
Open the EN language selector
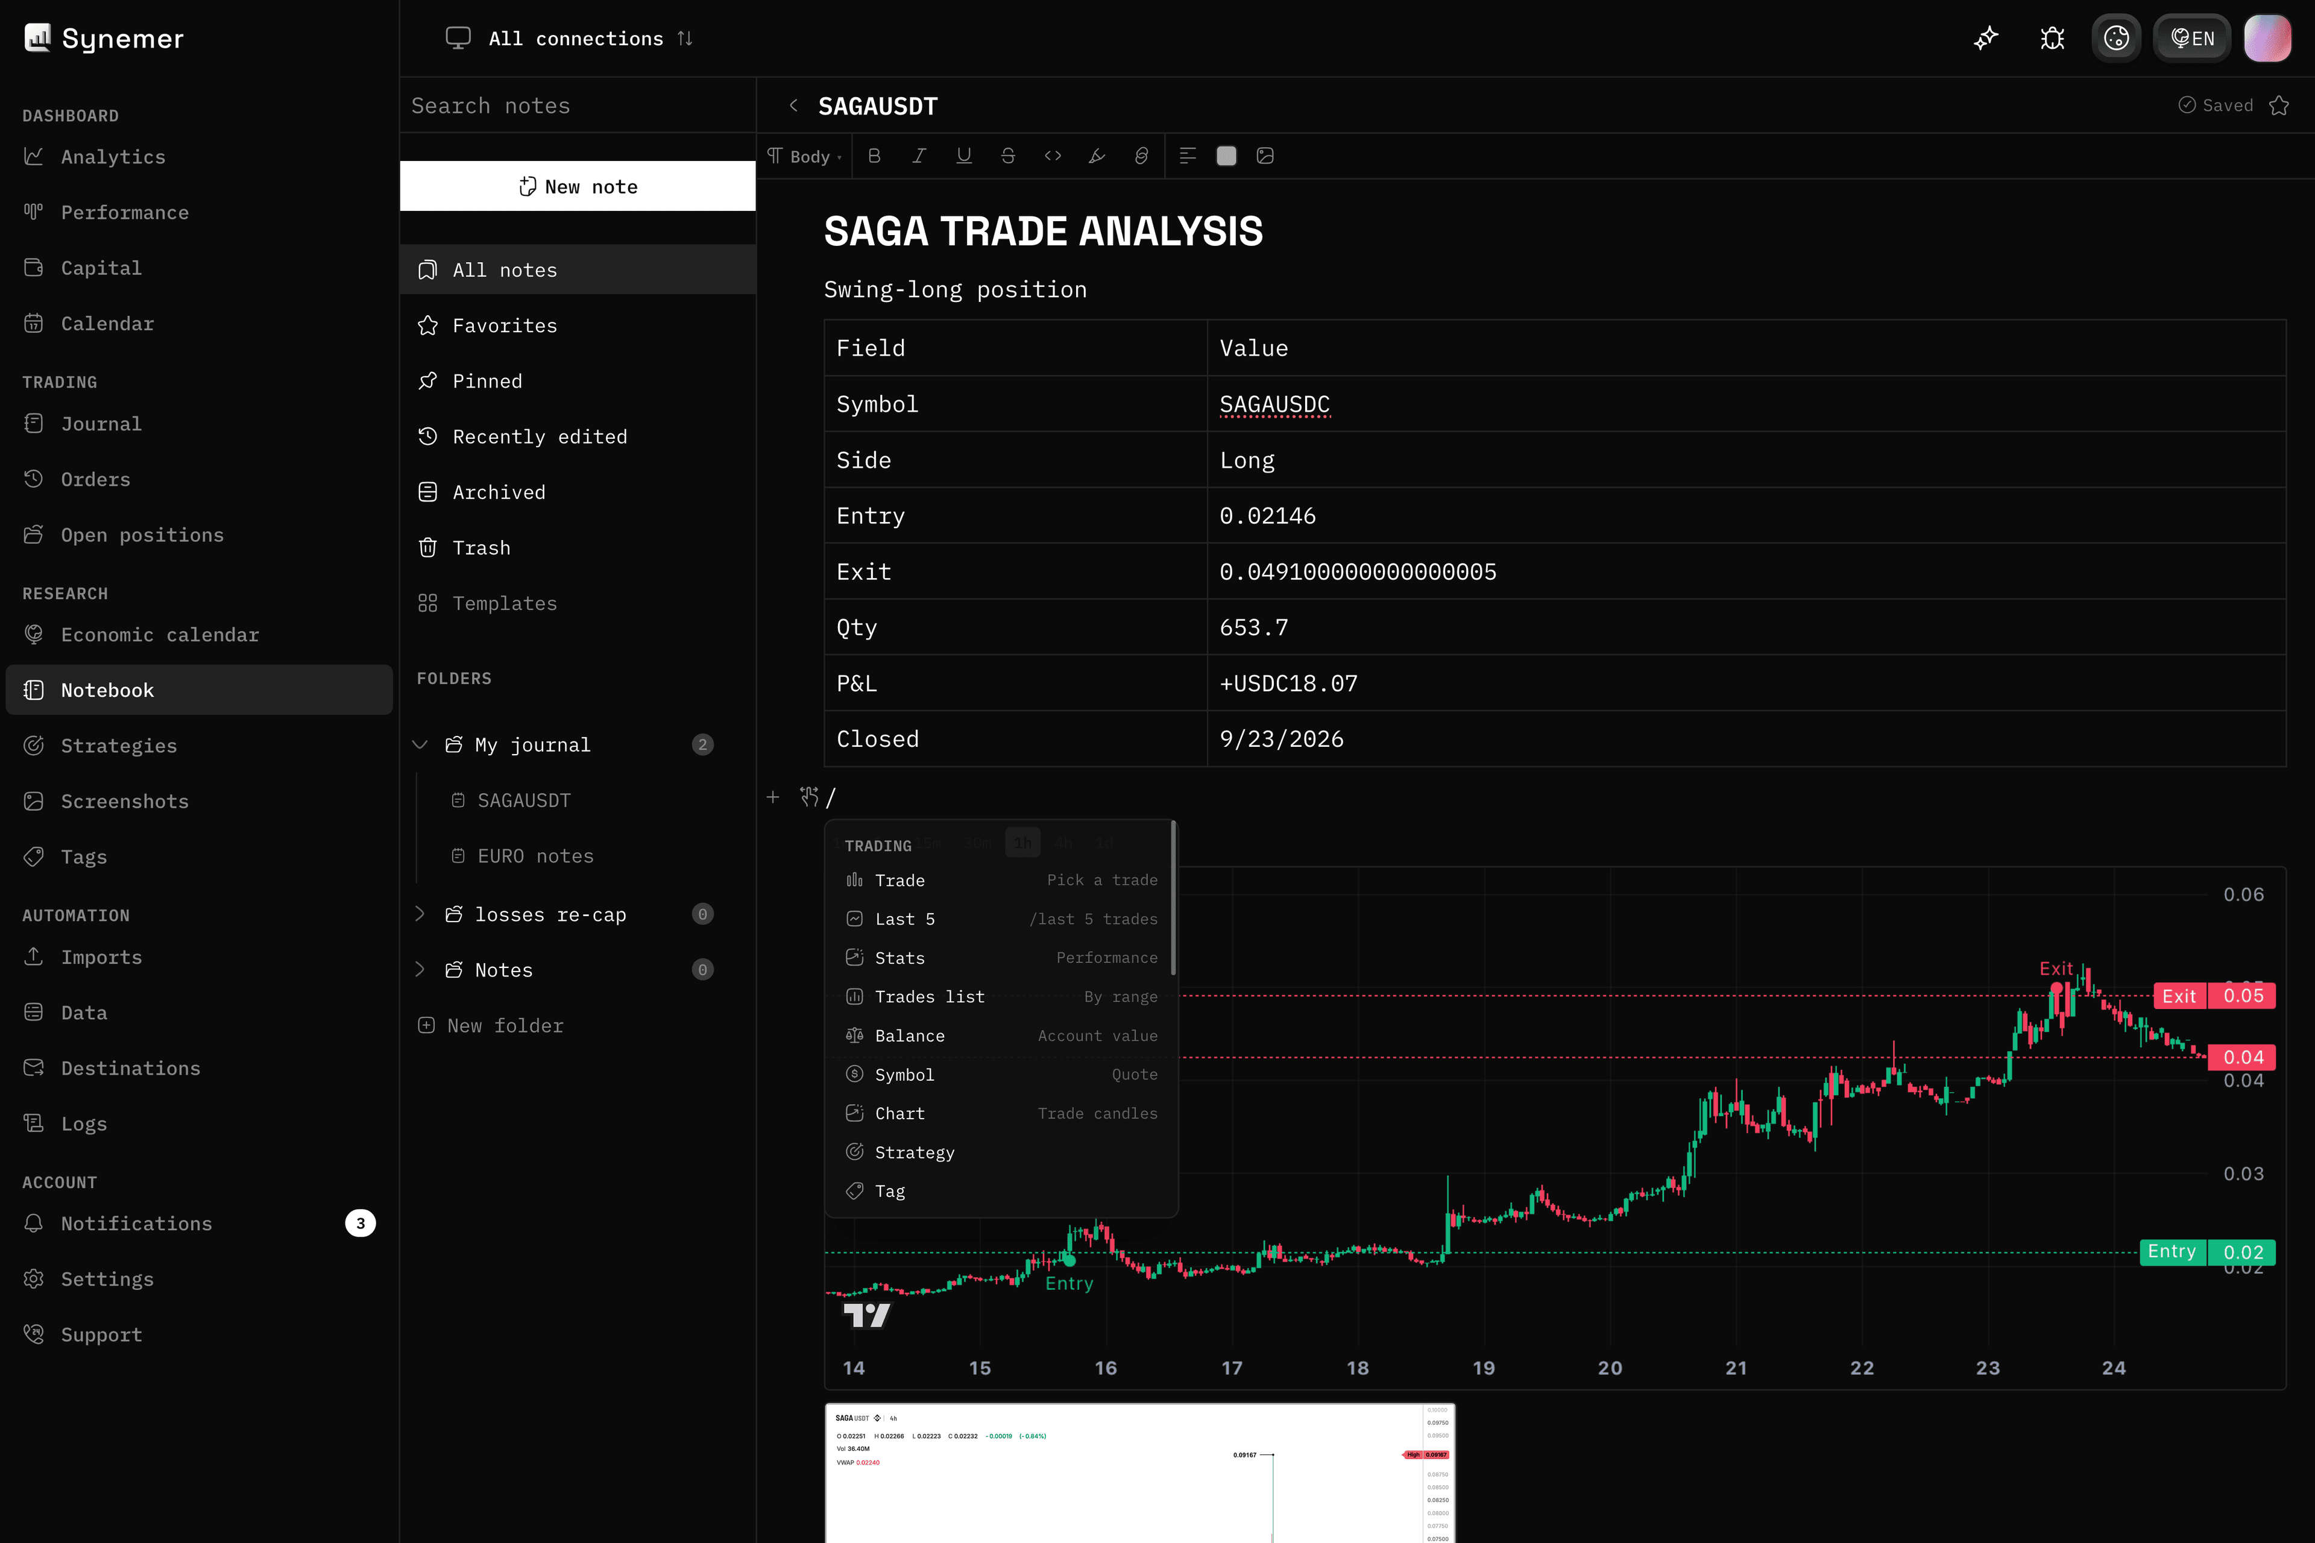tap(2192, 39)
